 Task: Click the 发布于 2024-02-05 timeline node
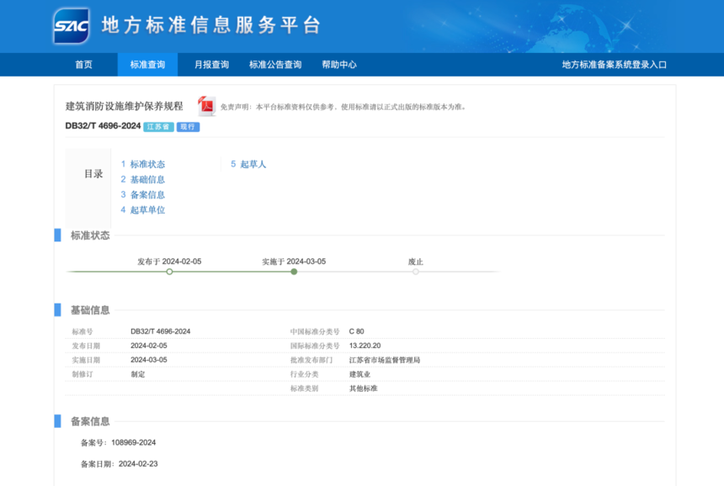click(x=169, y=272)
